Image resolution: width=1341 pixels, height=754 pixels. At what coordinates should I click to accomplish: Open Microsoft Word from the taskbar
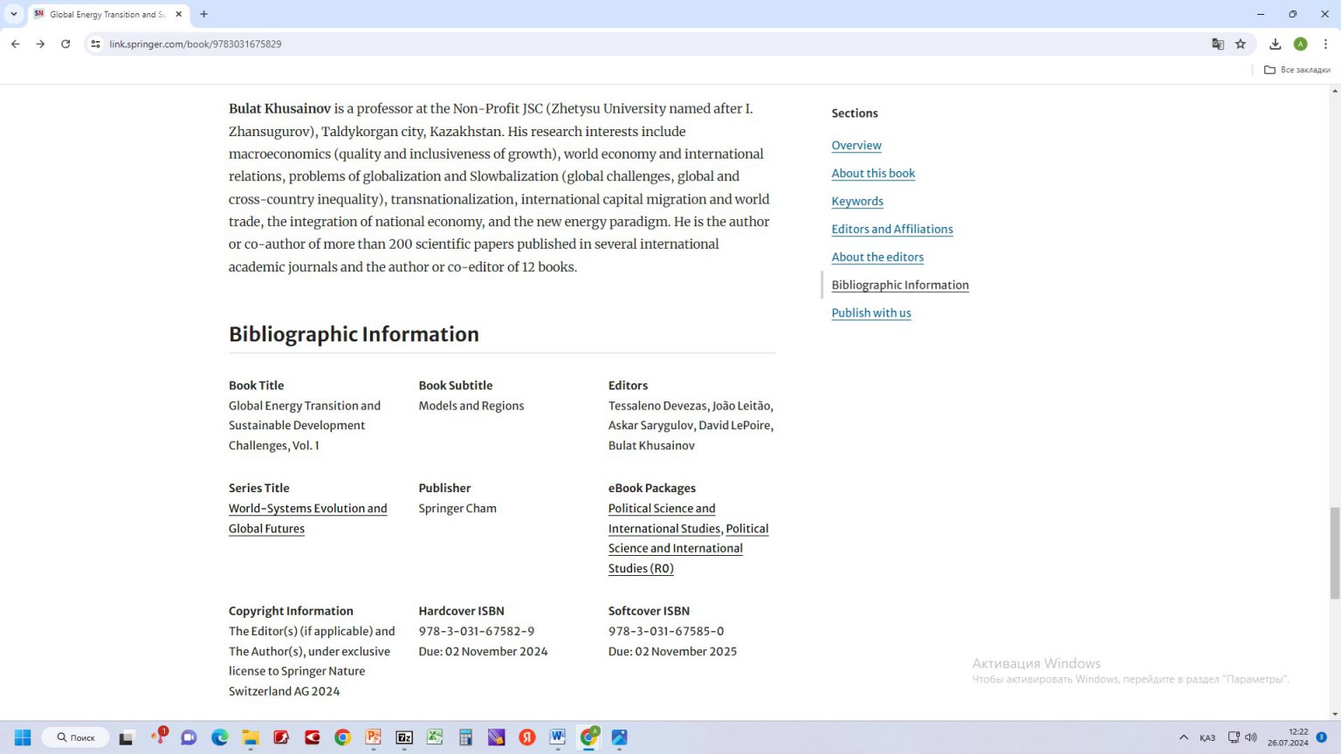point(558,737)
